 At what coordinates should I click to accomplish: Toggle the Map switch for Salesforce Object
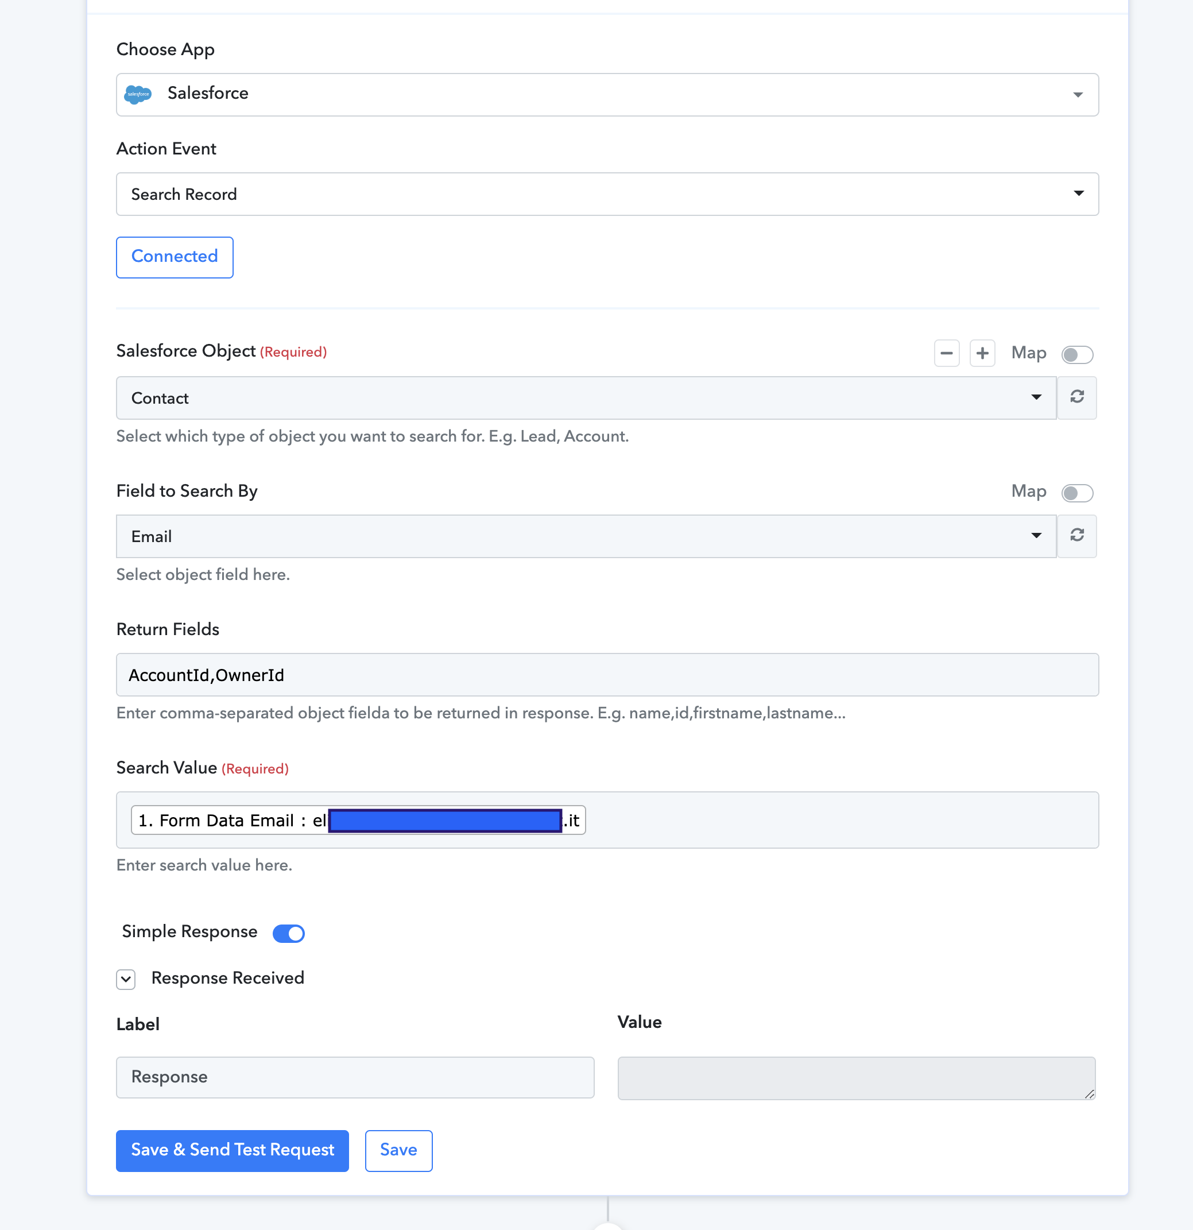coord(1077,354)
